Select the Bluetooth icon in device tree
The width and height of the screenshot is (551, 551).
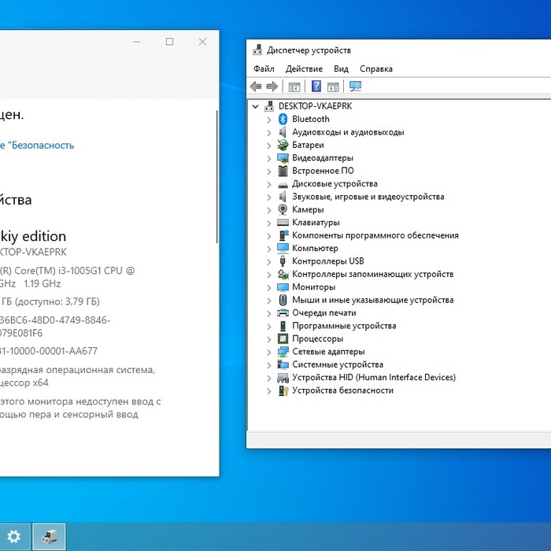(283, 120)
